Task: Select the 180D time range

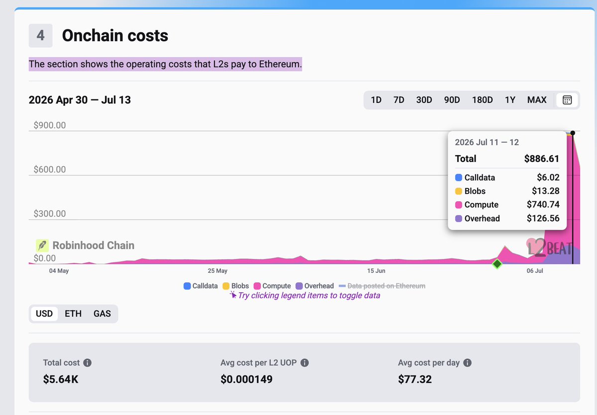Action: pos(482,100)
